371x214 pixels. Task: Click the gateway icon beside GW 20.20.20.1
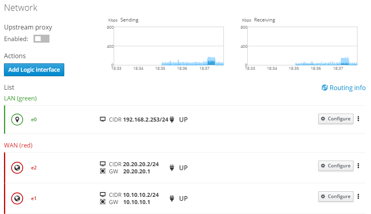coord(103,171)
